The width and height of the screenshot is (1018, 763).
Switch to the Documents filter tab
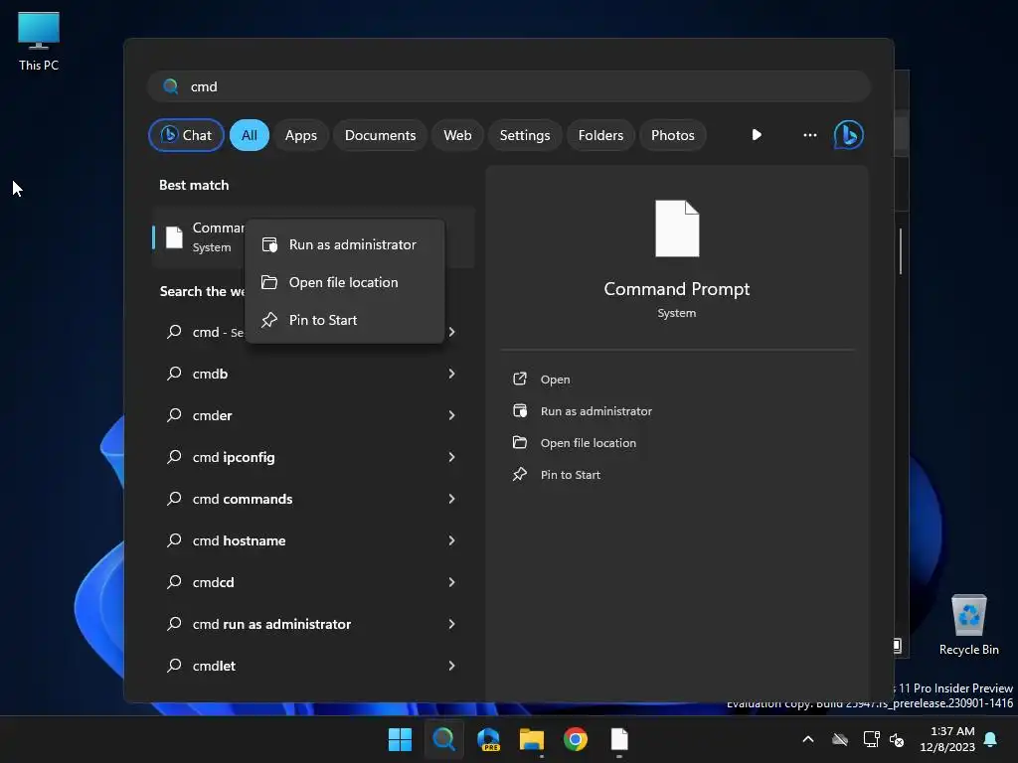coord(380,135)
